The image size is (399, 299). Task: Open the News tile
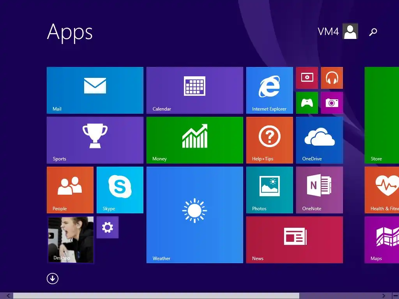tap(295, 240)
